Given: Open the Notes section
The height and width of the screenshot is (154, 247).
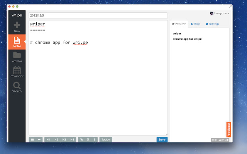Looking at the screenshot, I should (x=17, y=42).
